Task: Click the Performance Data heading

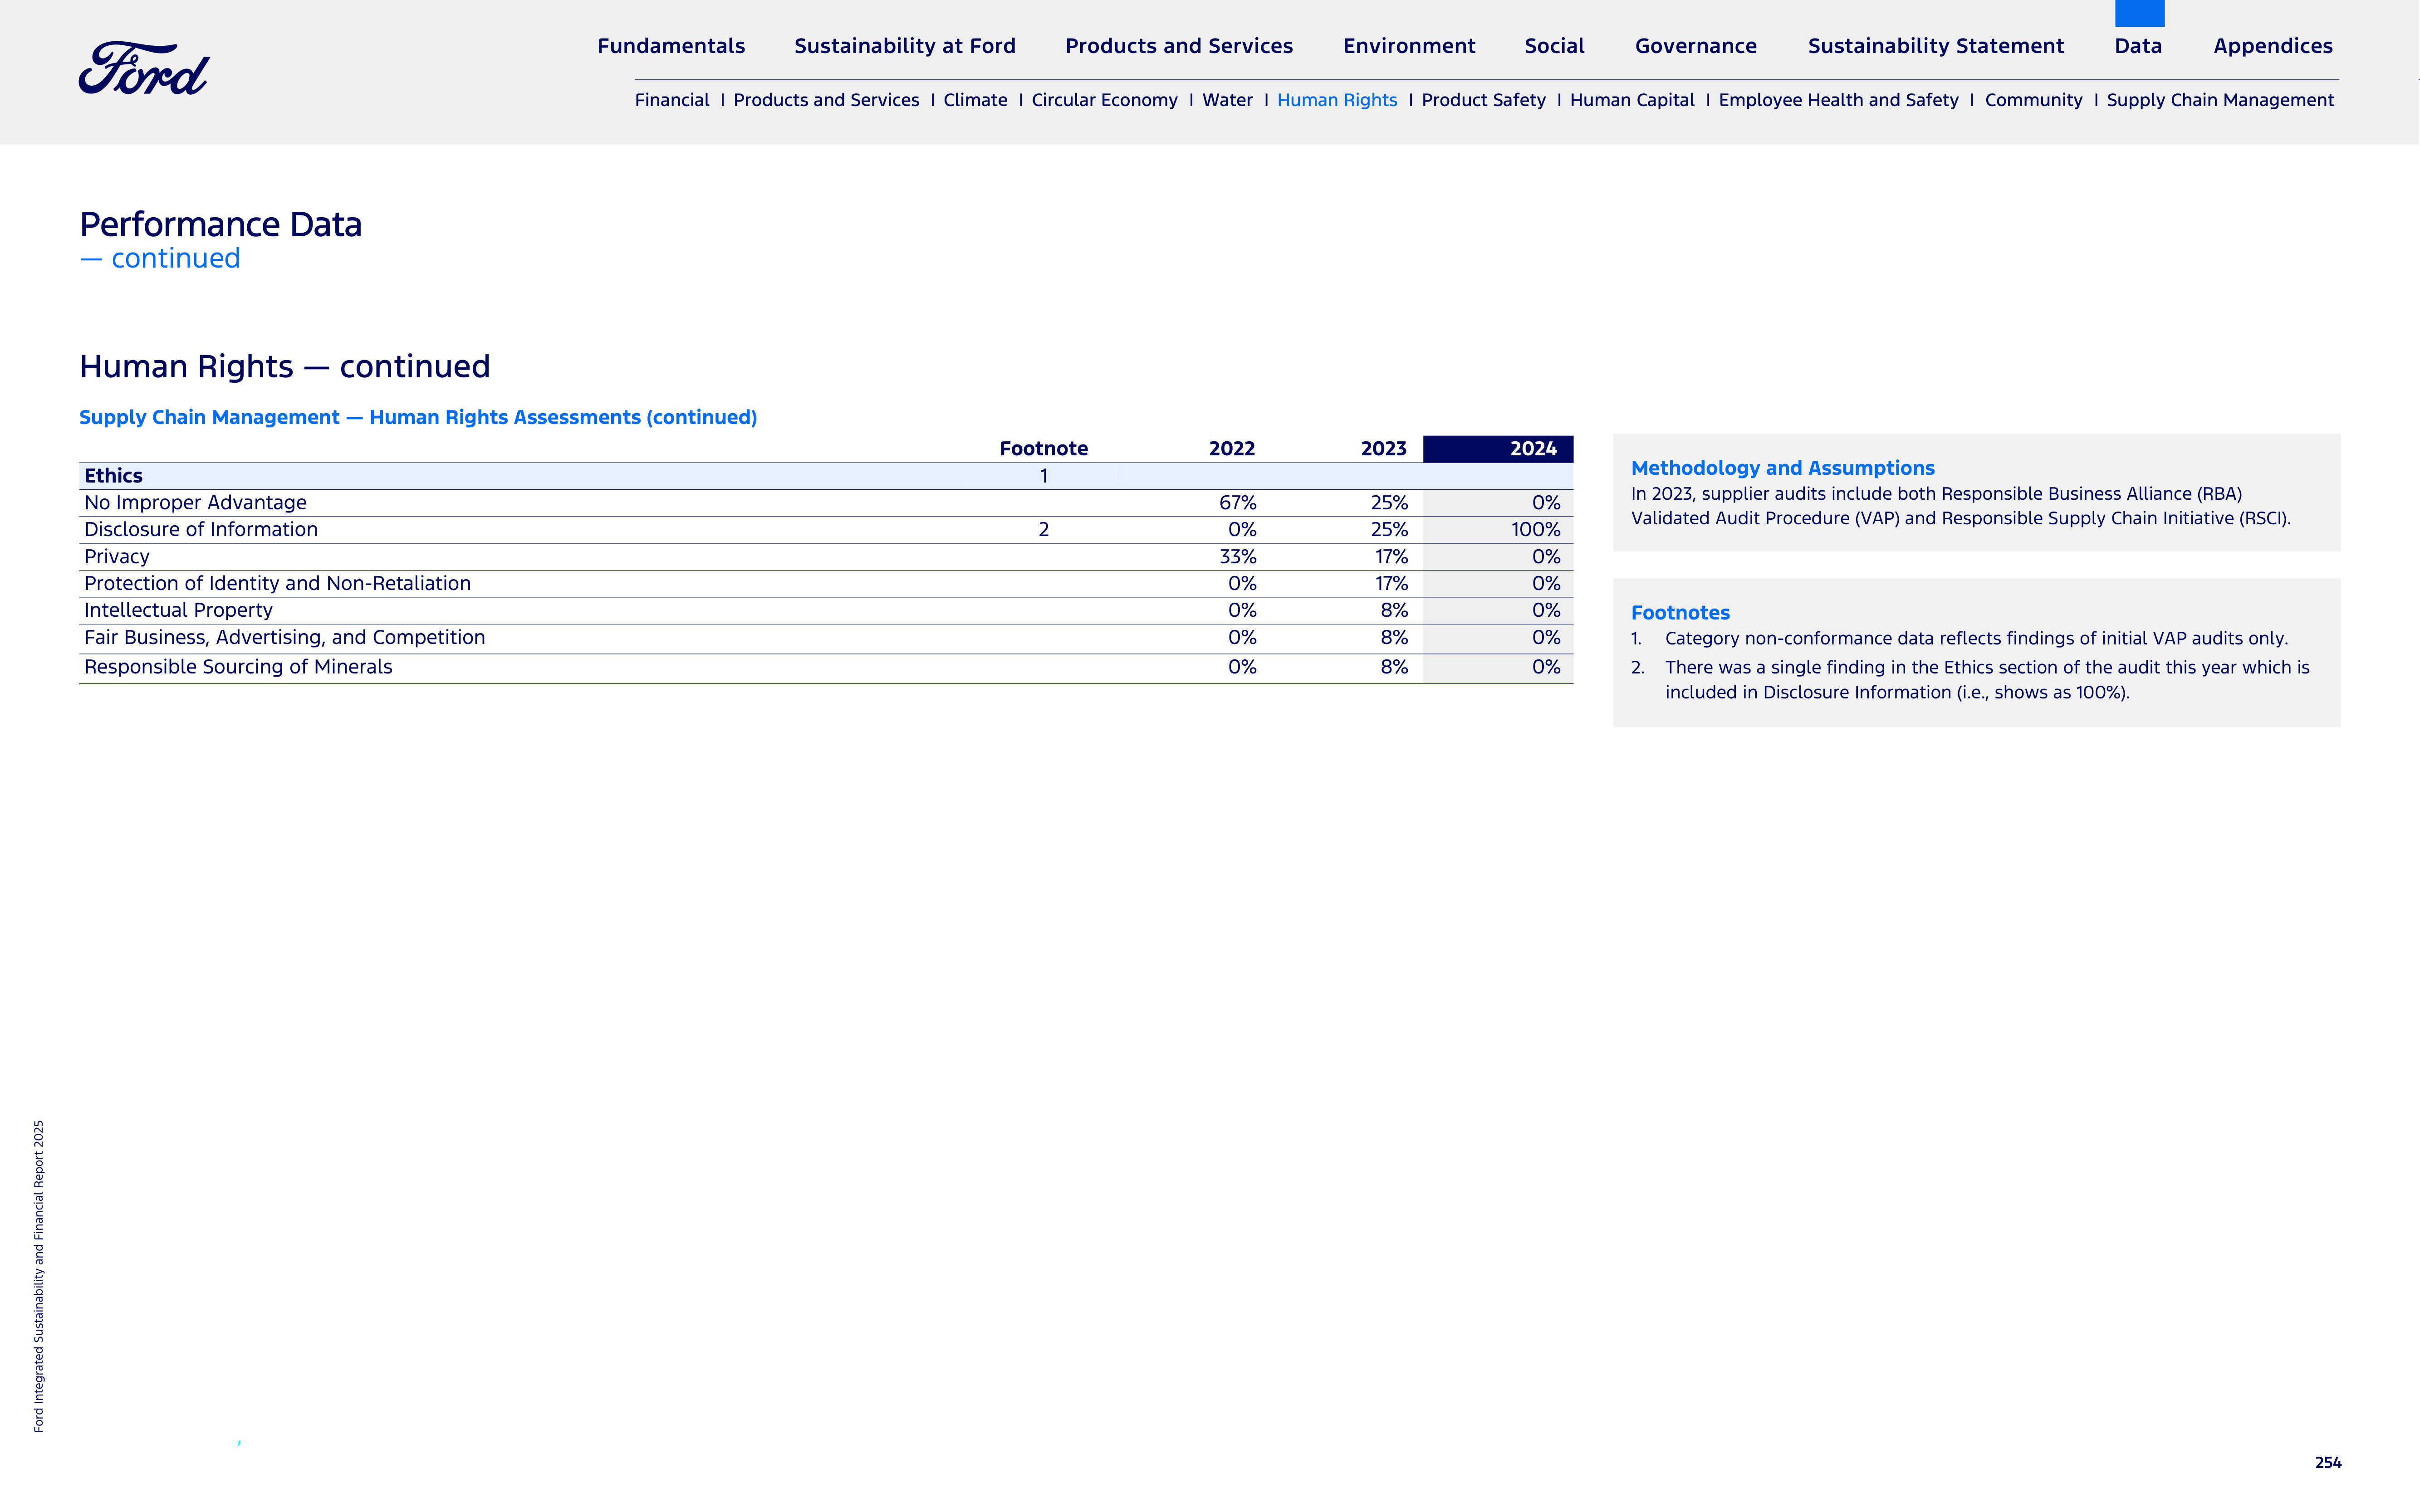Action: (x=220, y=225)
